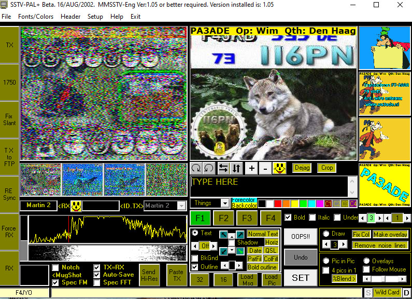The height and width of the screenshot is (299, 412).
Task: Click the spectrum display graph
Action: (x=108, y=229)
